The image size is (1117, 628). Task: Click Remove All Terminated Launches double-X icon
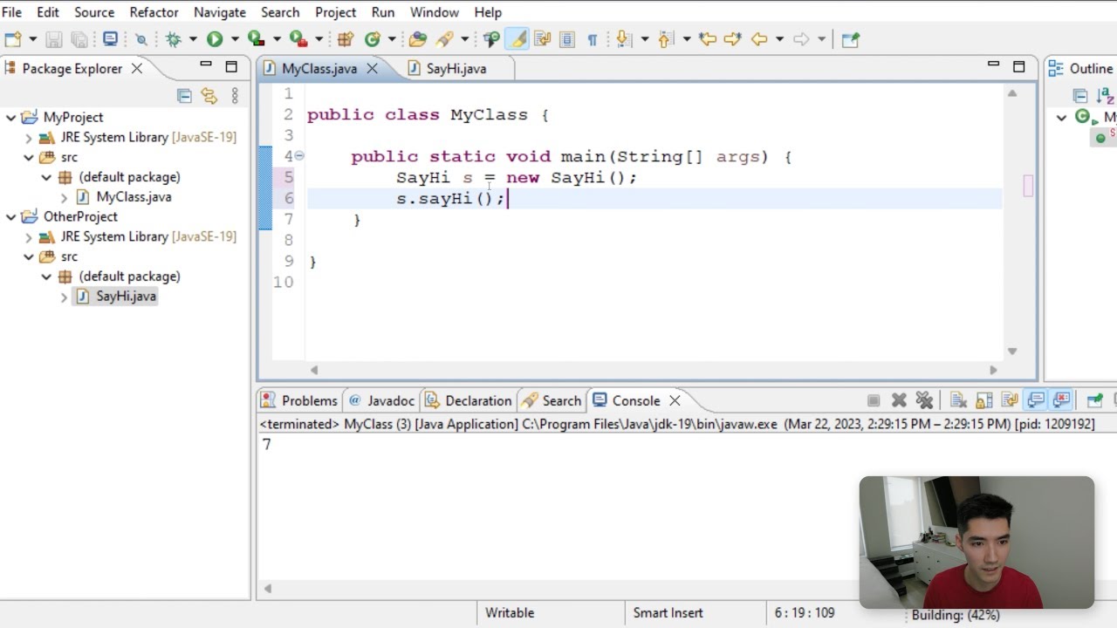coord(924,400)
